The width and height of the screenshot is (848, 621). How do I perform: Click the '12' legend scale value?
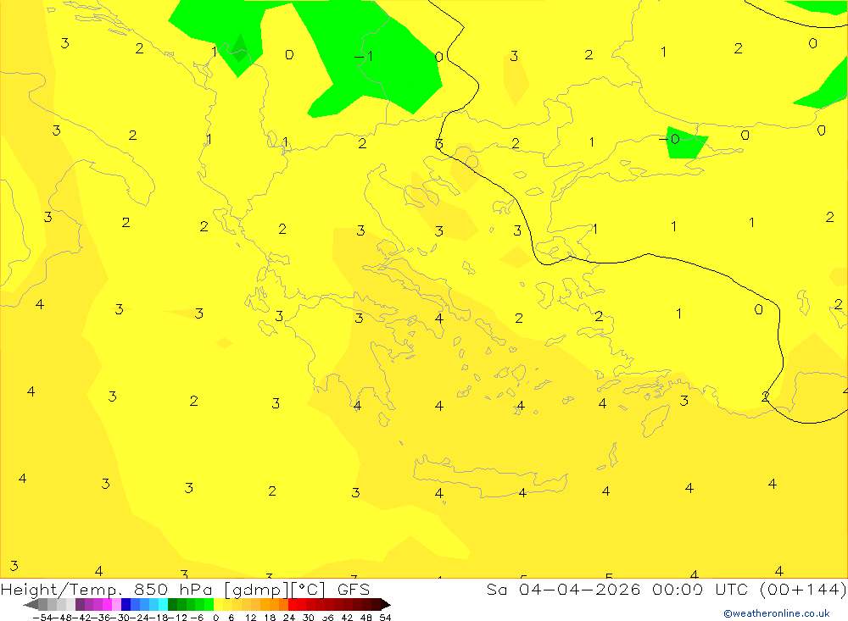250,618
